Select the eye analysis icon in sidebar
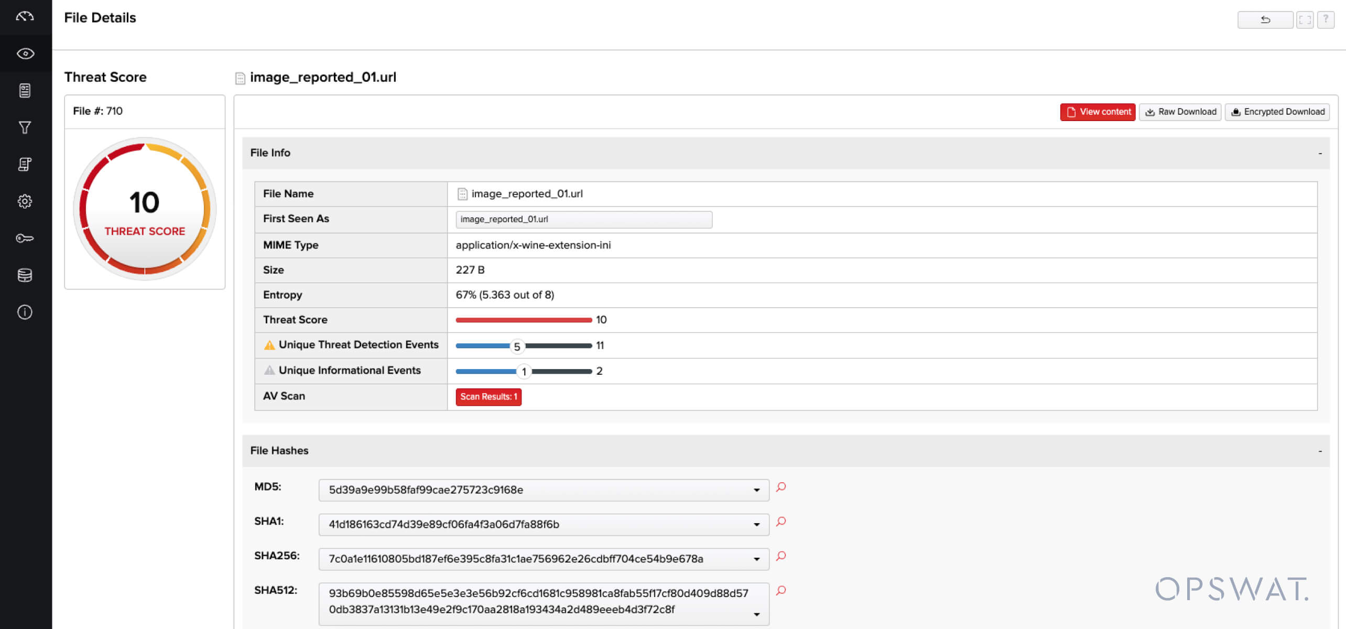The height and width of the screenshot is (629, 1346). point(25,53)
